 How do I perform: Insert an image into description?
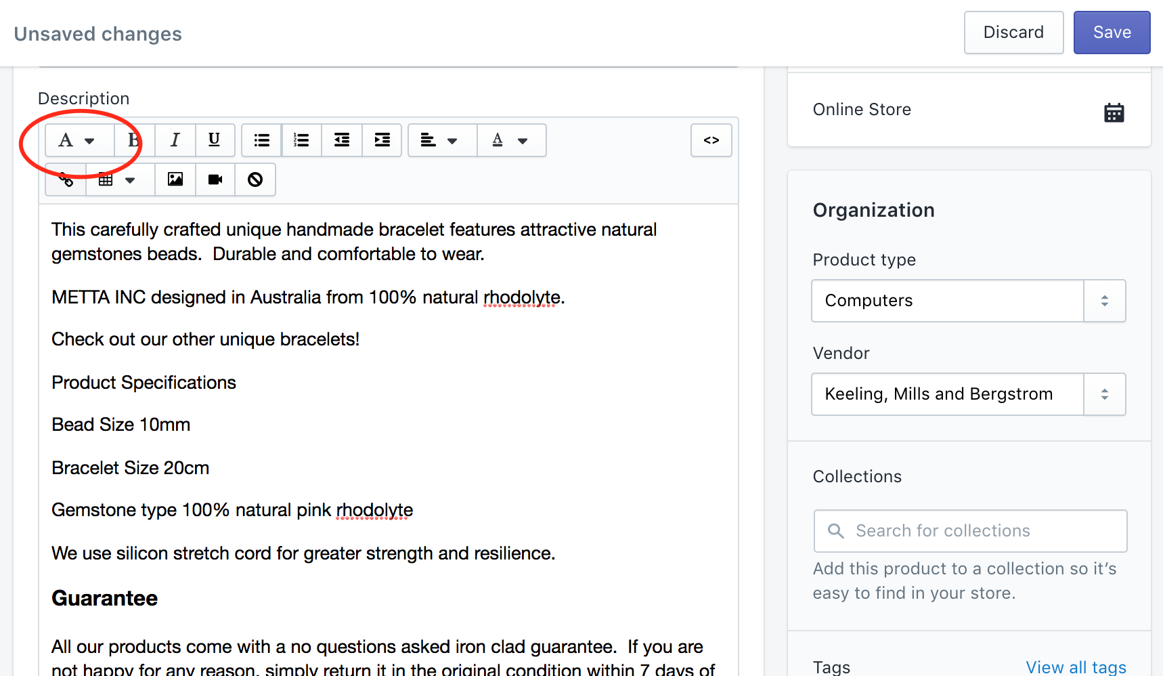pos(175,179)
